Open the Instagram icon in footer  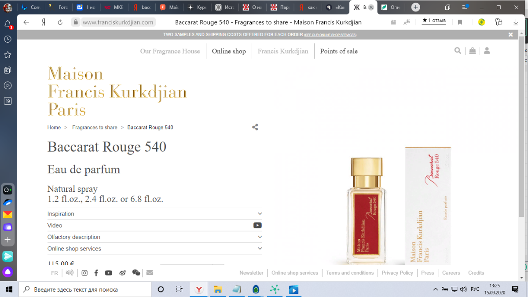(x=84, y=273)
